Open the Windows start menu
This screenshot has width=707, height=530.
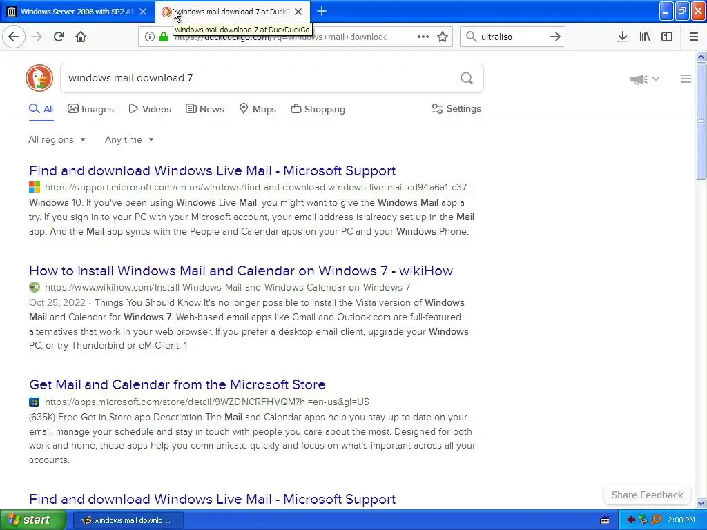(x=32, y=520)
